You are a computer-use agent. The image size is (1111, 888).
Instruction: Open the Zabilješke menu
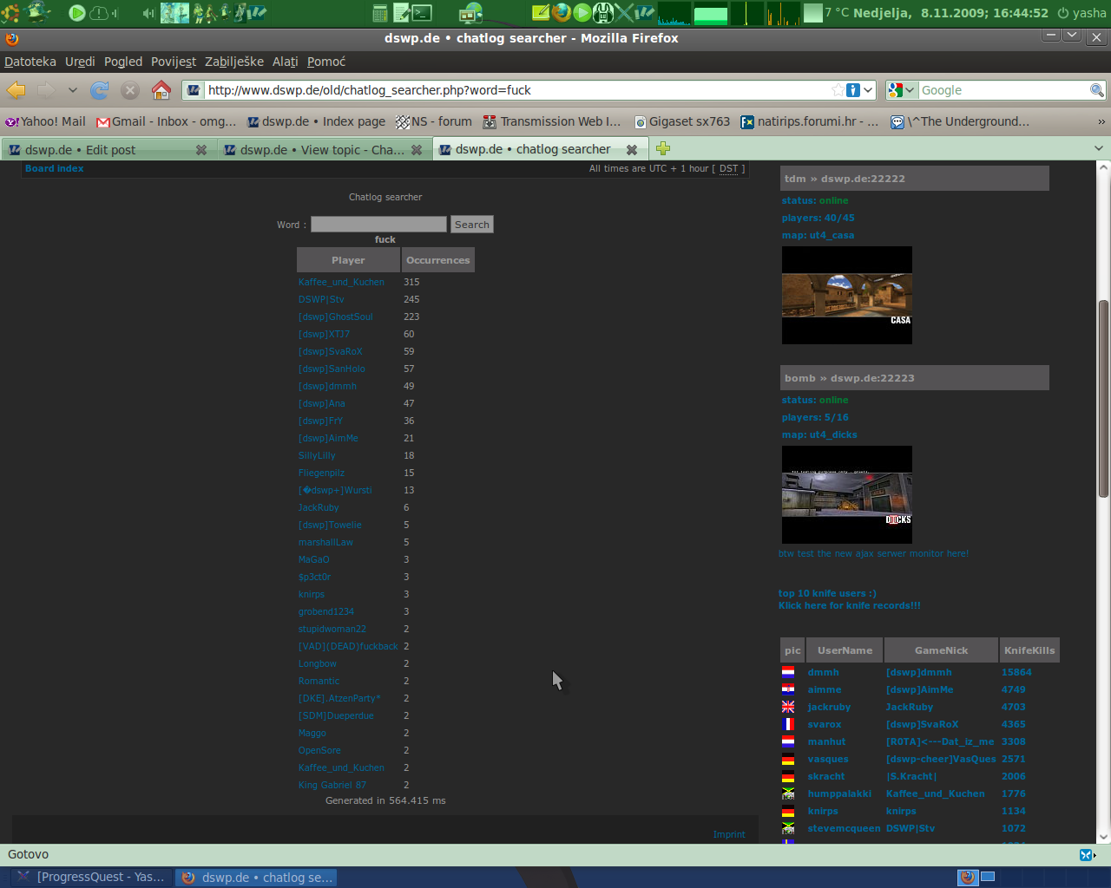tap(233, 62)
